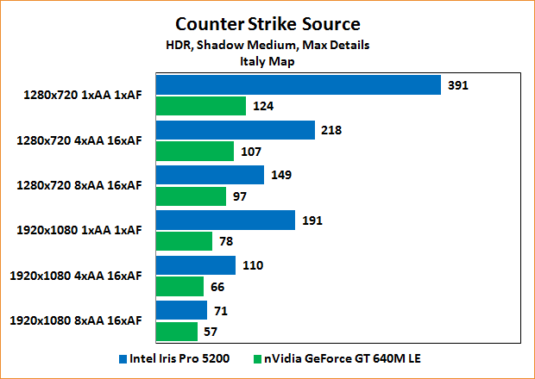Screen dimensions: 535x379
Task: Click the axis label '1280x720 8xAA 16xAF'
Action: tap(79, 185)
